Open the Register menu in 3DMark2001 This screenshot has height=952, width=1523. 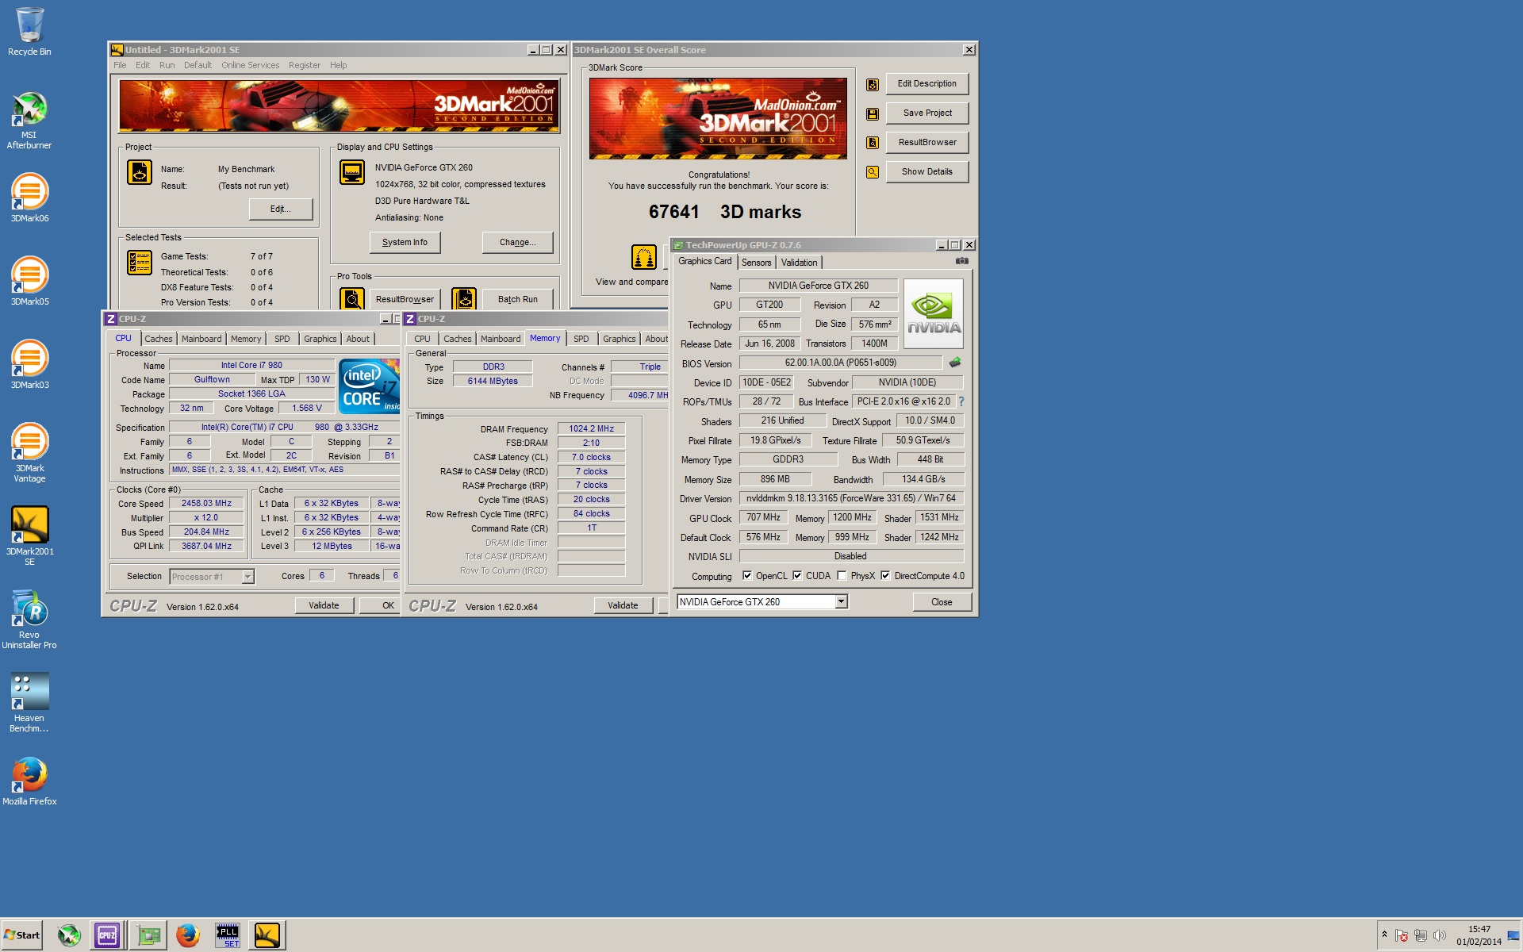(305, 65)
